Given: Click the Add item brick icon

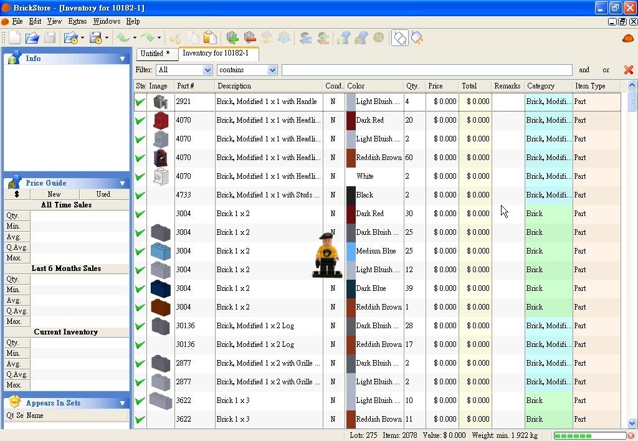Looking at the screenshot, I should [232, 38].
